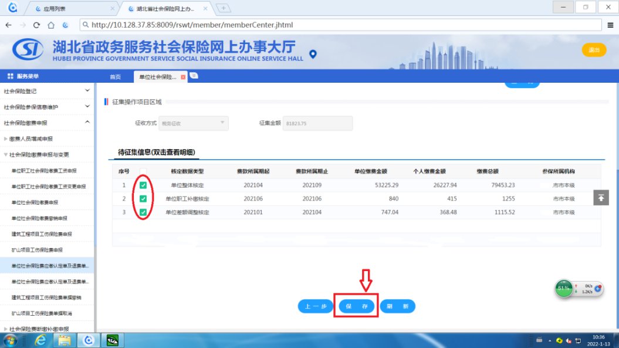The image size is (619, 348).
Task: Open the browser hamburger menu
Action: [610, 25]
